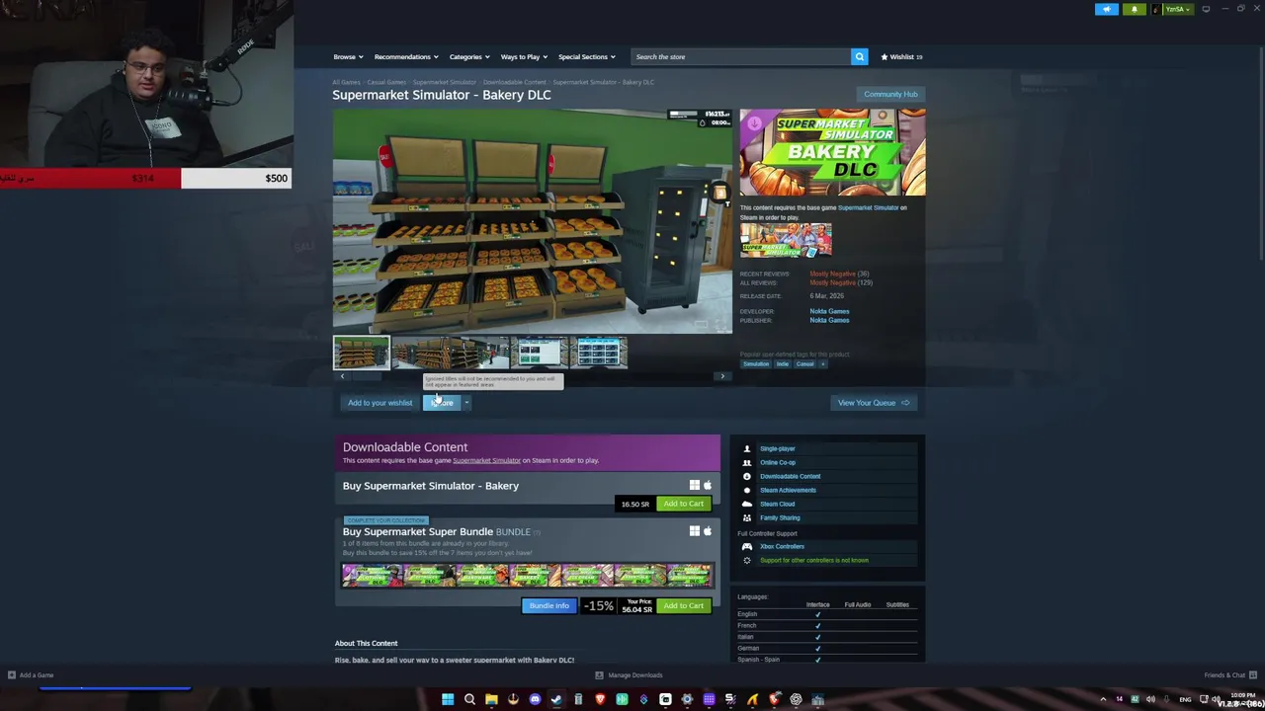Click the Bakery DLC header capsule image
The height and width of the screenshot is (711, 1265).
click(x=832, y=152)
